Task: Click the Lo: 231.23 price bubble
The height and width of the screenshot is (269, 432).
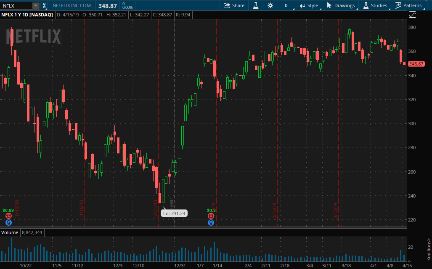Action: pyautogui.click(x=174, y=214)
